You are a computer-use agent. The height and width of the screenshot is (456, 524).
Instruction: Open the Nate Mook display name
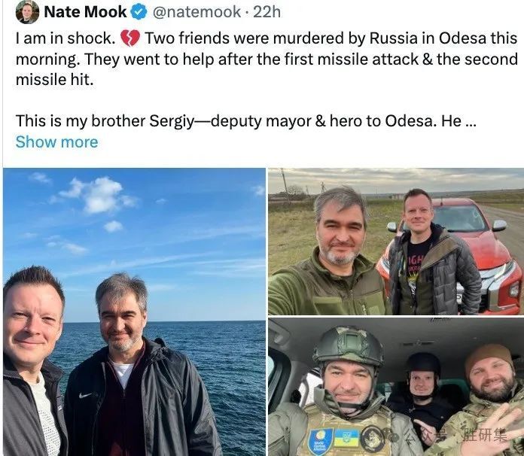coord(87,12)
